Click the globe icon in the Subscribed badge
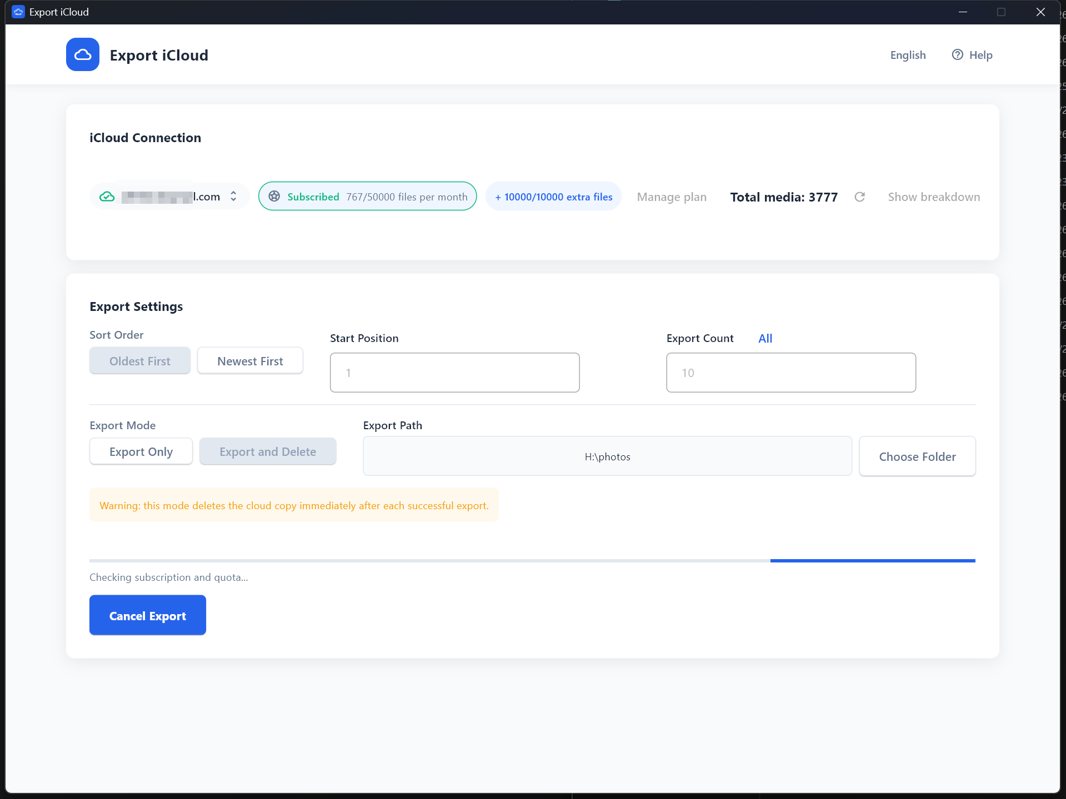Screen dimensions: 1066x799 click(274, 196)
